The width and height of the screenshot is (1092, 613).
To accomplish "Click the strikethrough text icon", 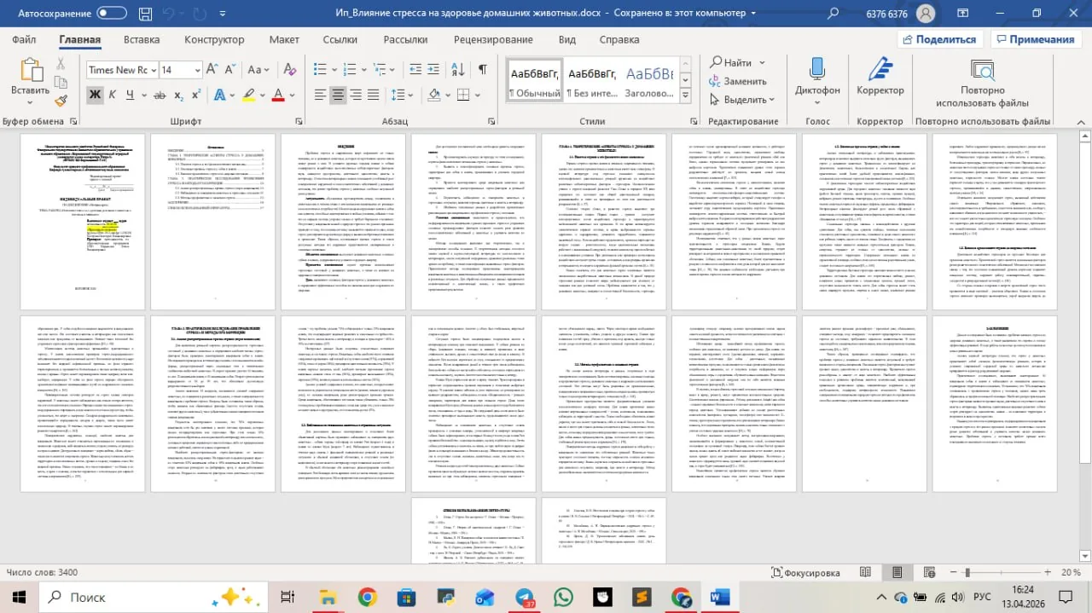I will point(160,95).
